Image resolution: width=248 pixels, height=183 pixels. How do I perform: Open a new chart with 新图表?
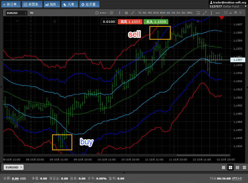(x=32, y=4)
